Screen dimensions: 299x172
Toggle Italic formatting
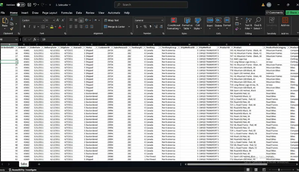30,27
